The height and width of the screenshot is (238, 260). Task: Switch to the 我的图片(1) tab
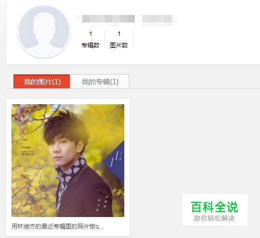(x=42, y=81)
